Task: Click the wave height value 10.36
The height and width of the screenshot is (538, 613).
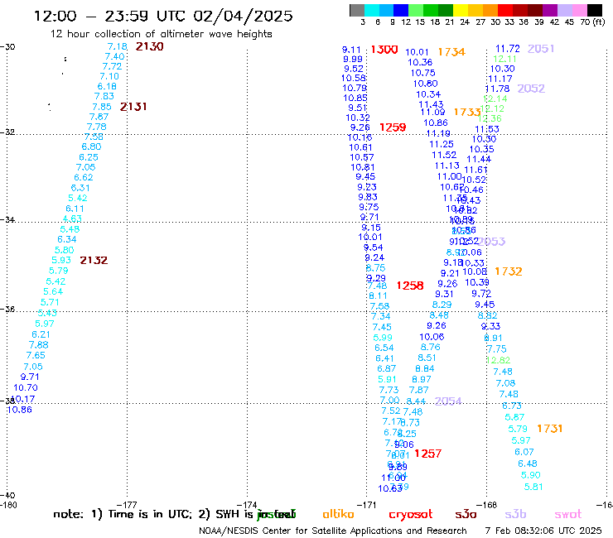Action: point(420,62)
